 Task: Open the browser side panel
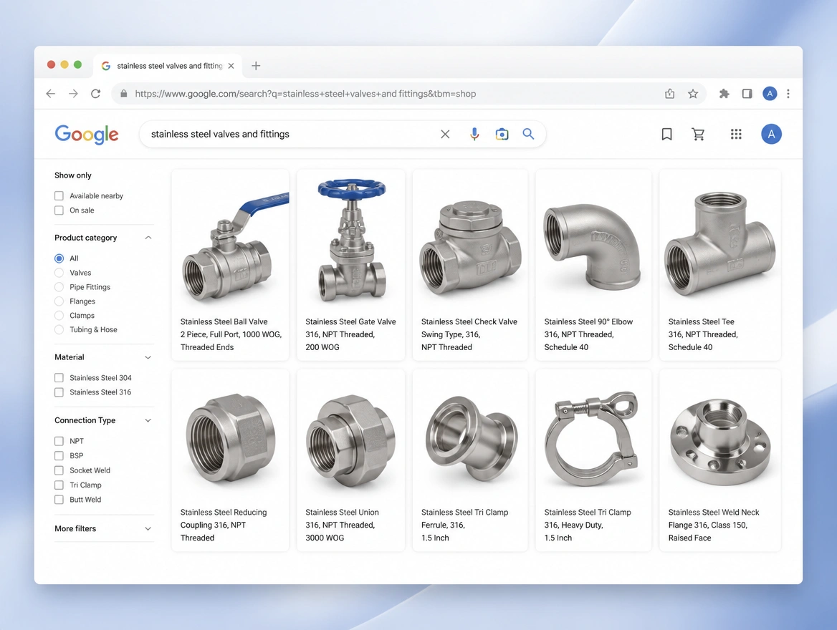coord(747,94)
